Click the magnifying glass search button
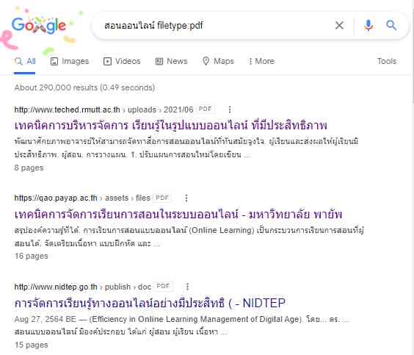Image resolution: width=414 pixels, height=355 pixels. [391, 26]
